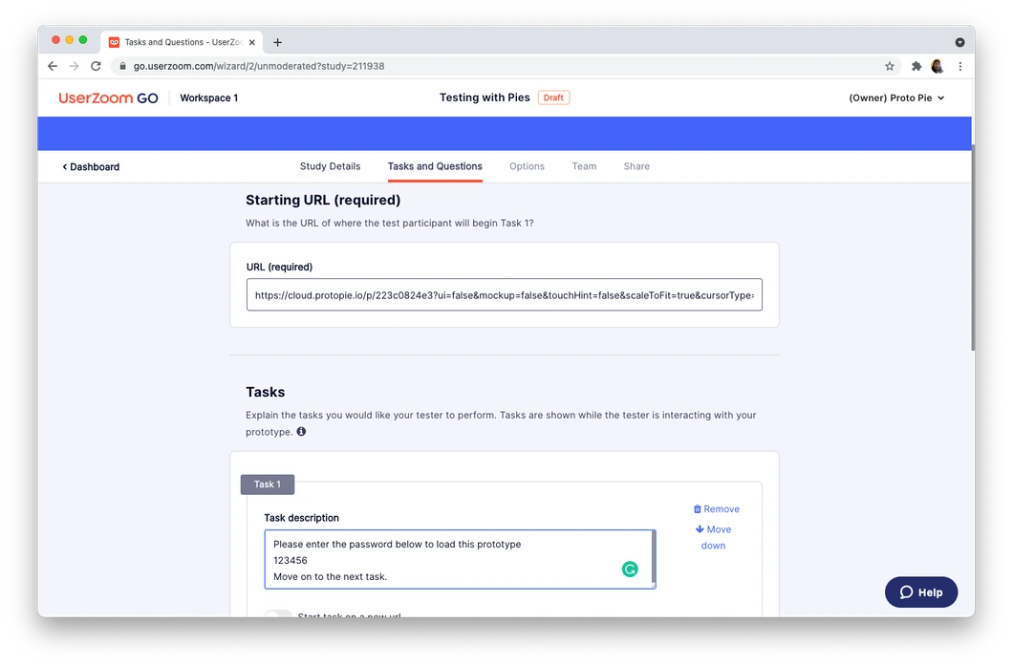
Task: Click the Tasks section heading
Action: click(265, 392)
